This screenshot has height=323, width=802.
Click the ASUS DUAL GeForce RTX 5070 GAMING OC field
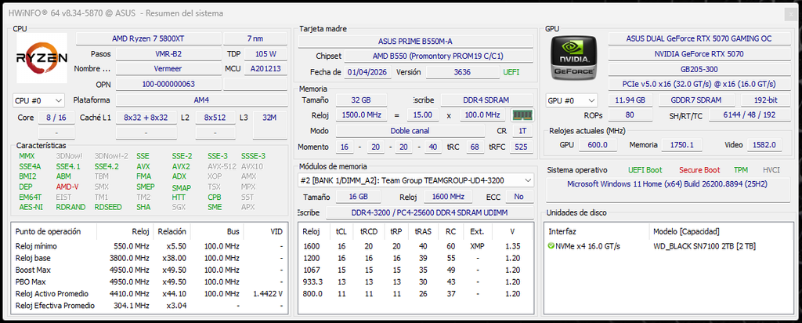tap(699, 38)
